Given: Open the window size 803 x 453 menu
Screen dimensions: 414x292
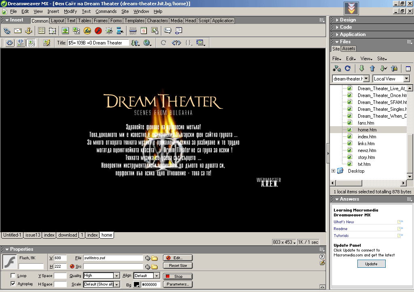Looking at the screenshot, I should tap(284, 242).
